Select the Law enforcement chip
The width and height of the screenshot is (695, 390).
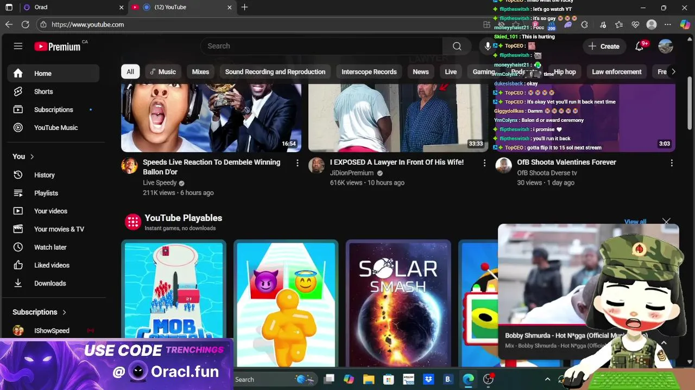[616, 71]
